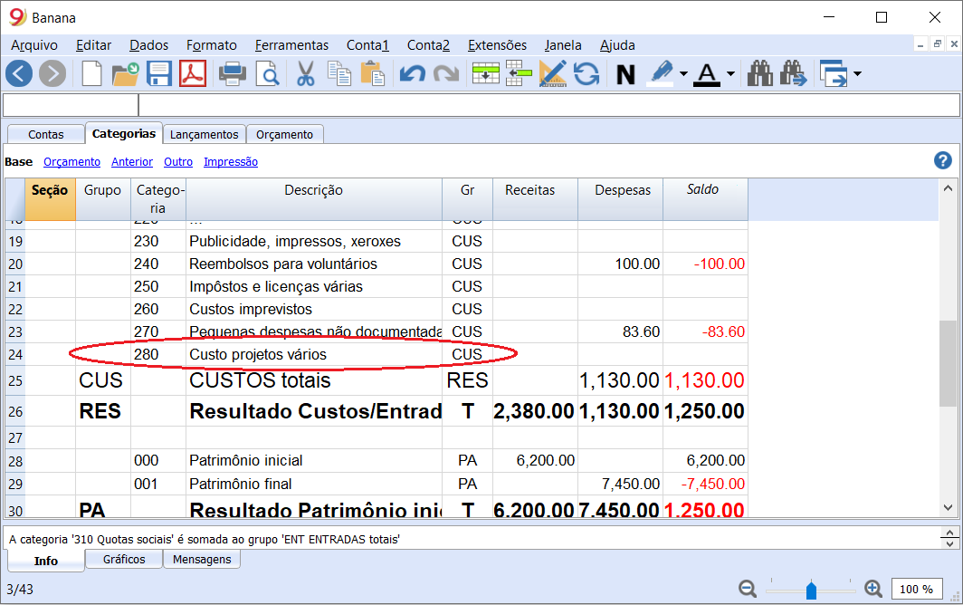This screenshot has width=963, height=605.
Task: Select the 'Patrimônio inicial' description cell
Action: 314,460
